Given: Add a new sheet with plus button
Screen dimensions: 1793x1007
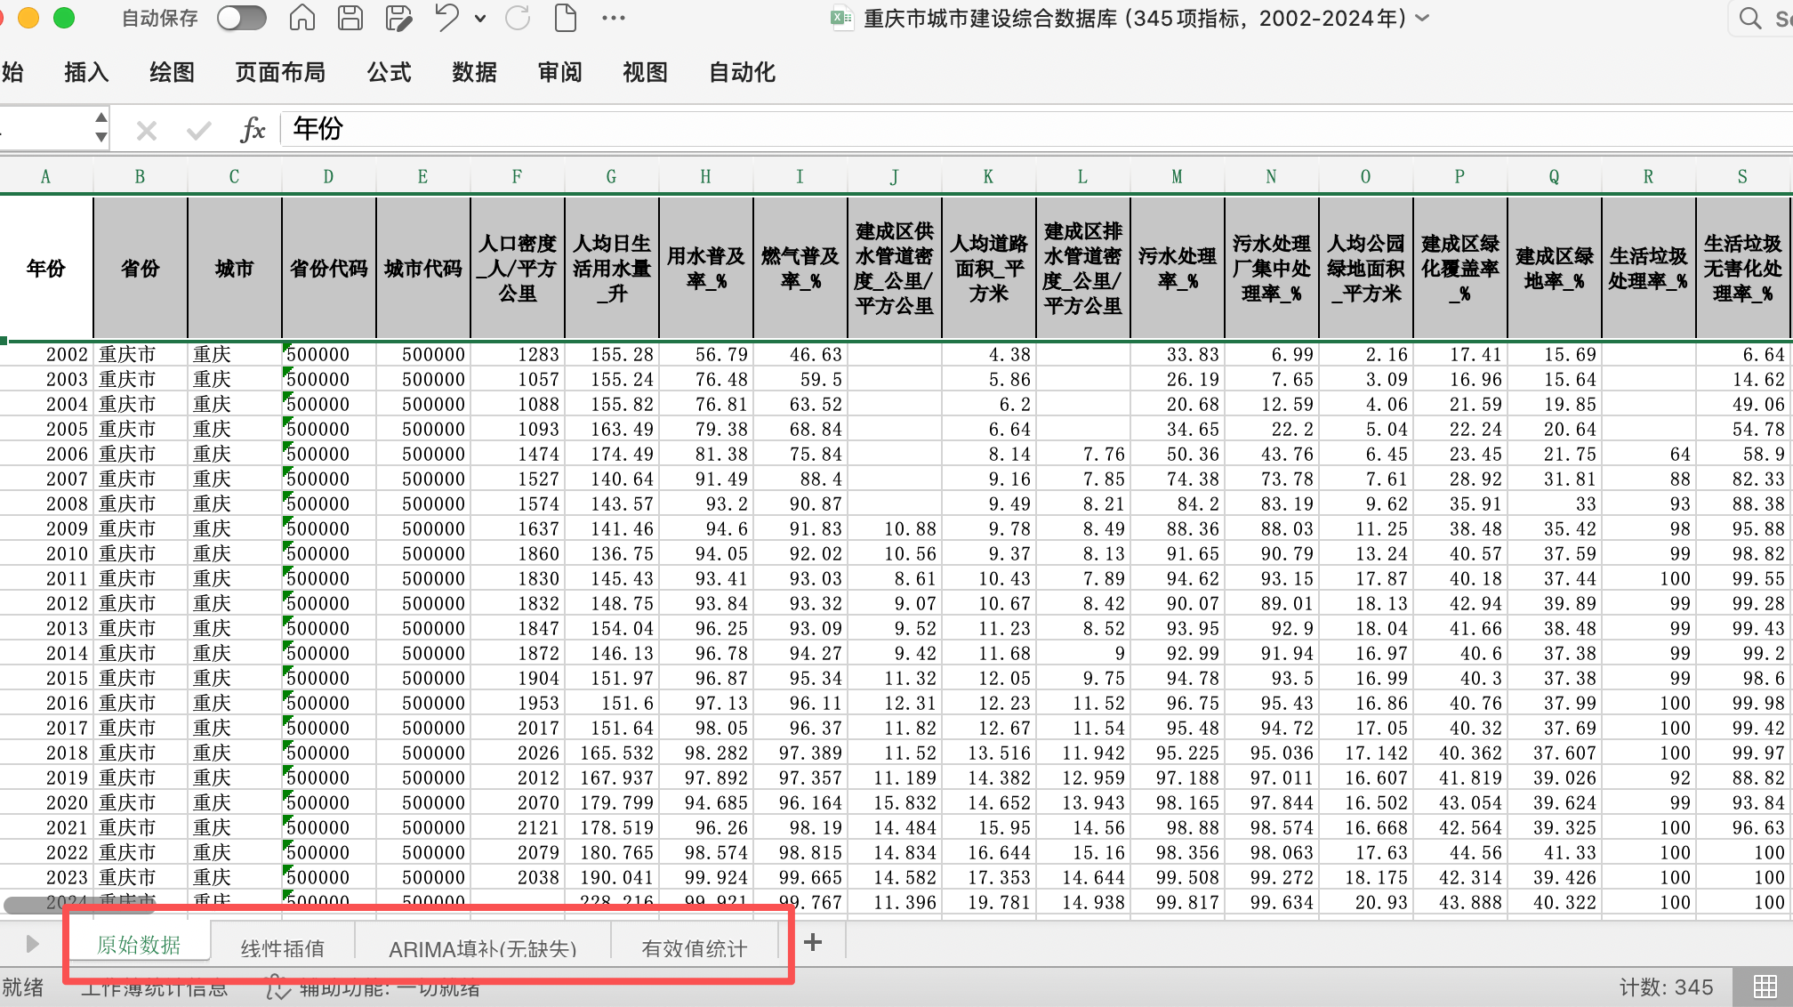Looking at the screenshot, I should click(813, 942).
